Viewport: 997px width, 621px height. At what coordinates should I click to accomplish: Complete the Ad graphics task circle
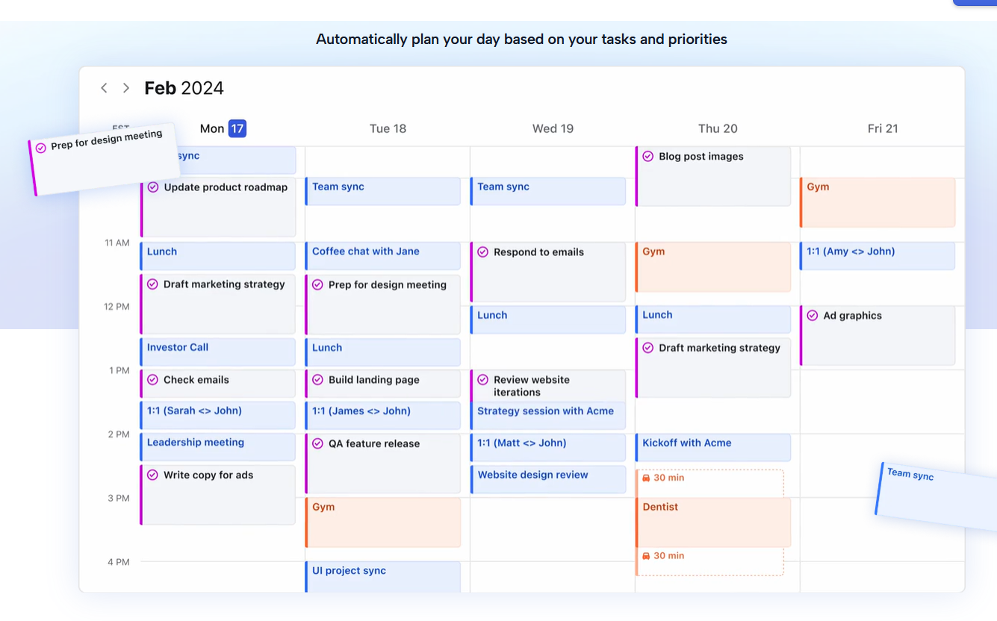point(813,316)
